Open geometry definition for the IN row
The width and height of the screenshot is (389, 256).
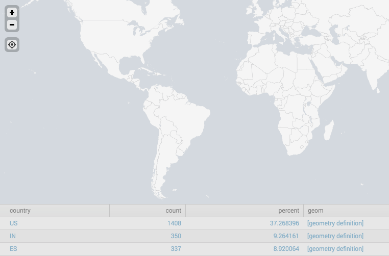[335, 236]
